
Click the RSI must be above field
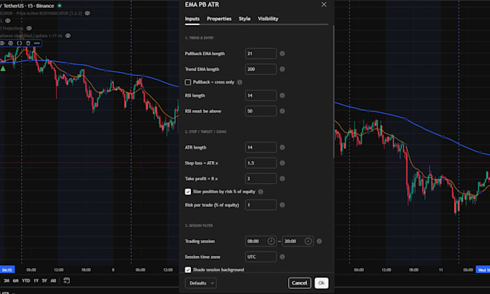pyautogui.click(x=261, y=111)
